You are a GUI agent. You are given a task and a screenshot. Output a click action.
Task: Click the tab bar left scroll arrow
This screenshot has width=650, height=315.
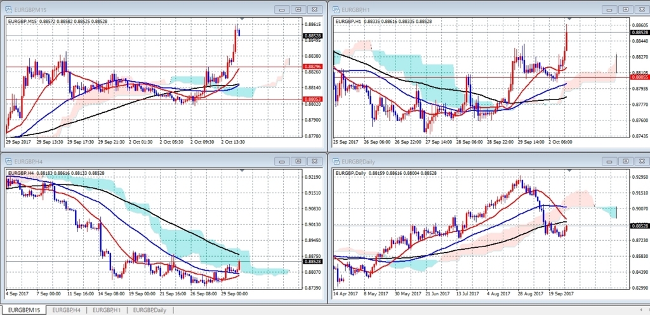coord(642,310)
